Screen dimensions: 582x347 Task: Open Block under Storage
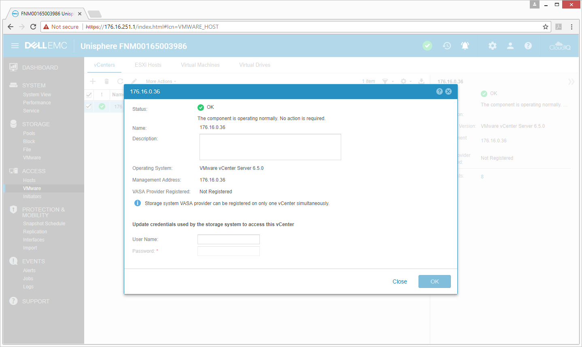pos(29,142)
